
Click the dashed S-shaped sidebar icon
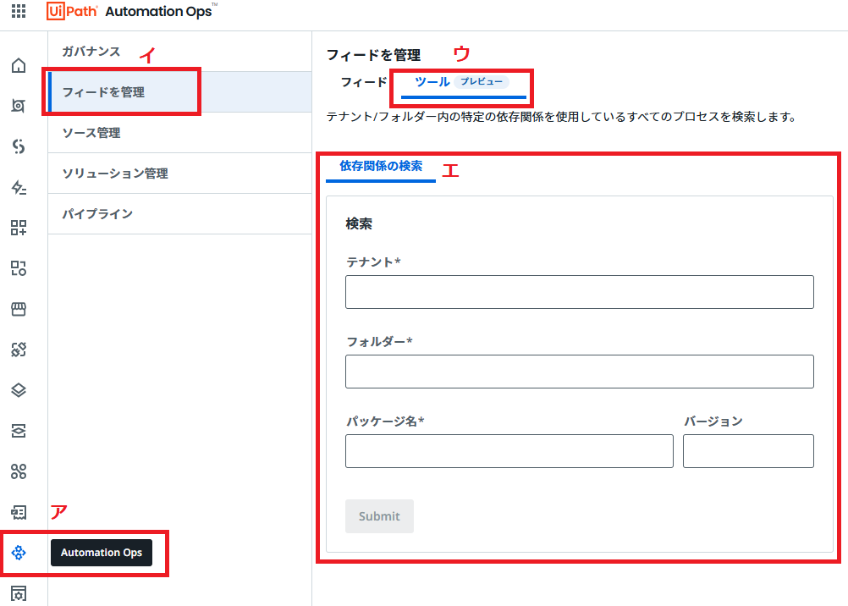[19, 146]
